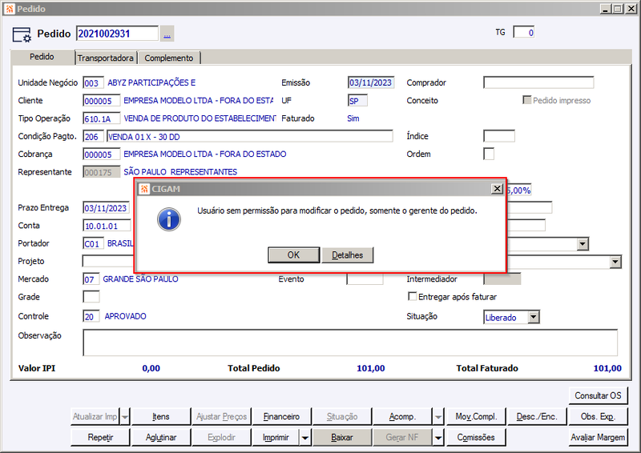Click the blue information icon in the dialog
Viewport: 641px width, 453px height.
(x=169, y=220)
